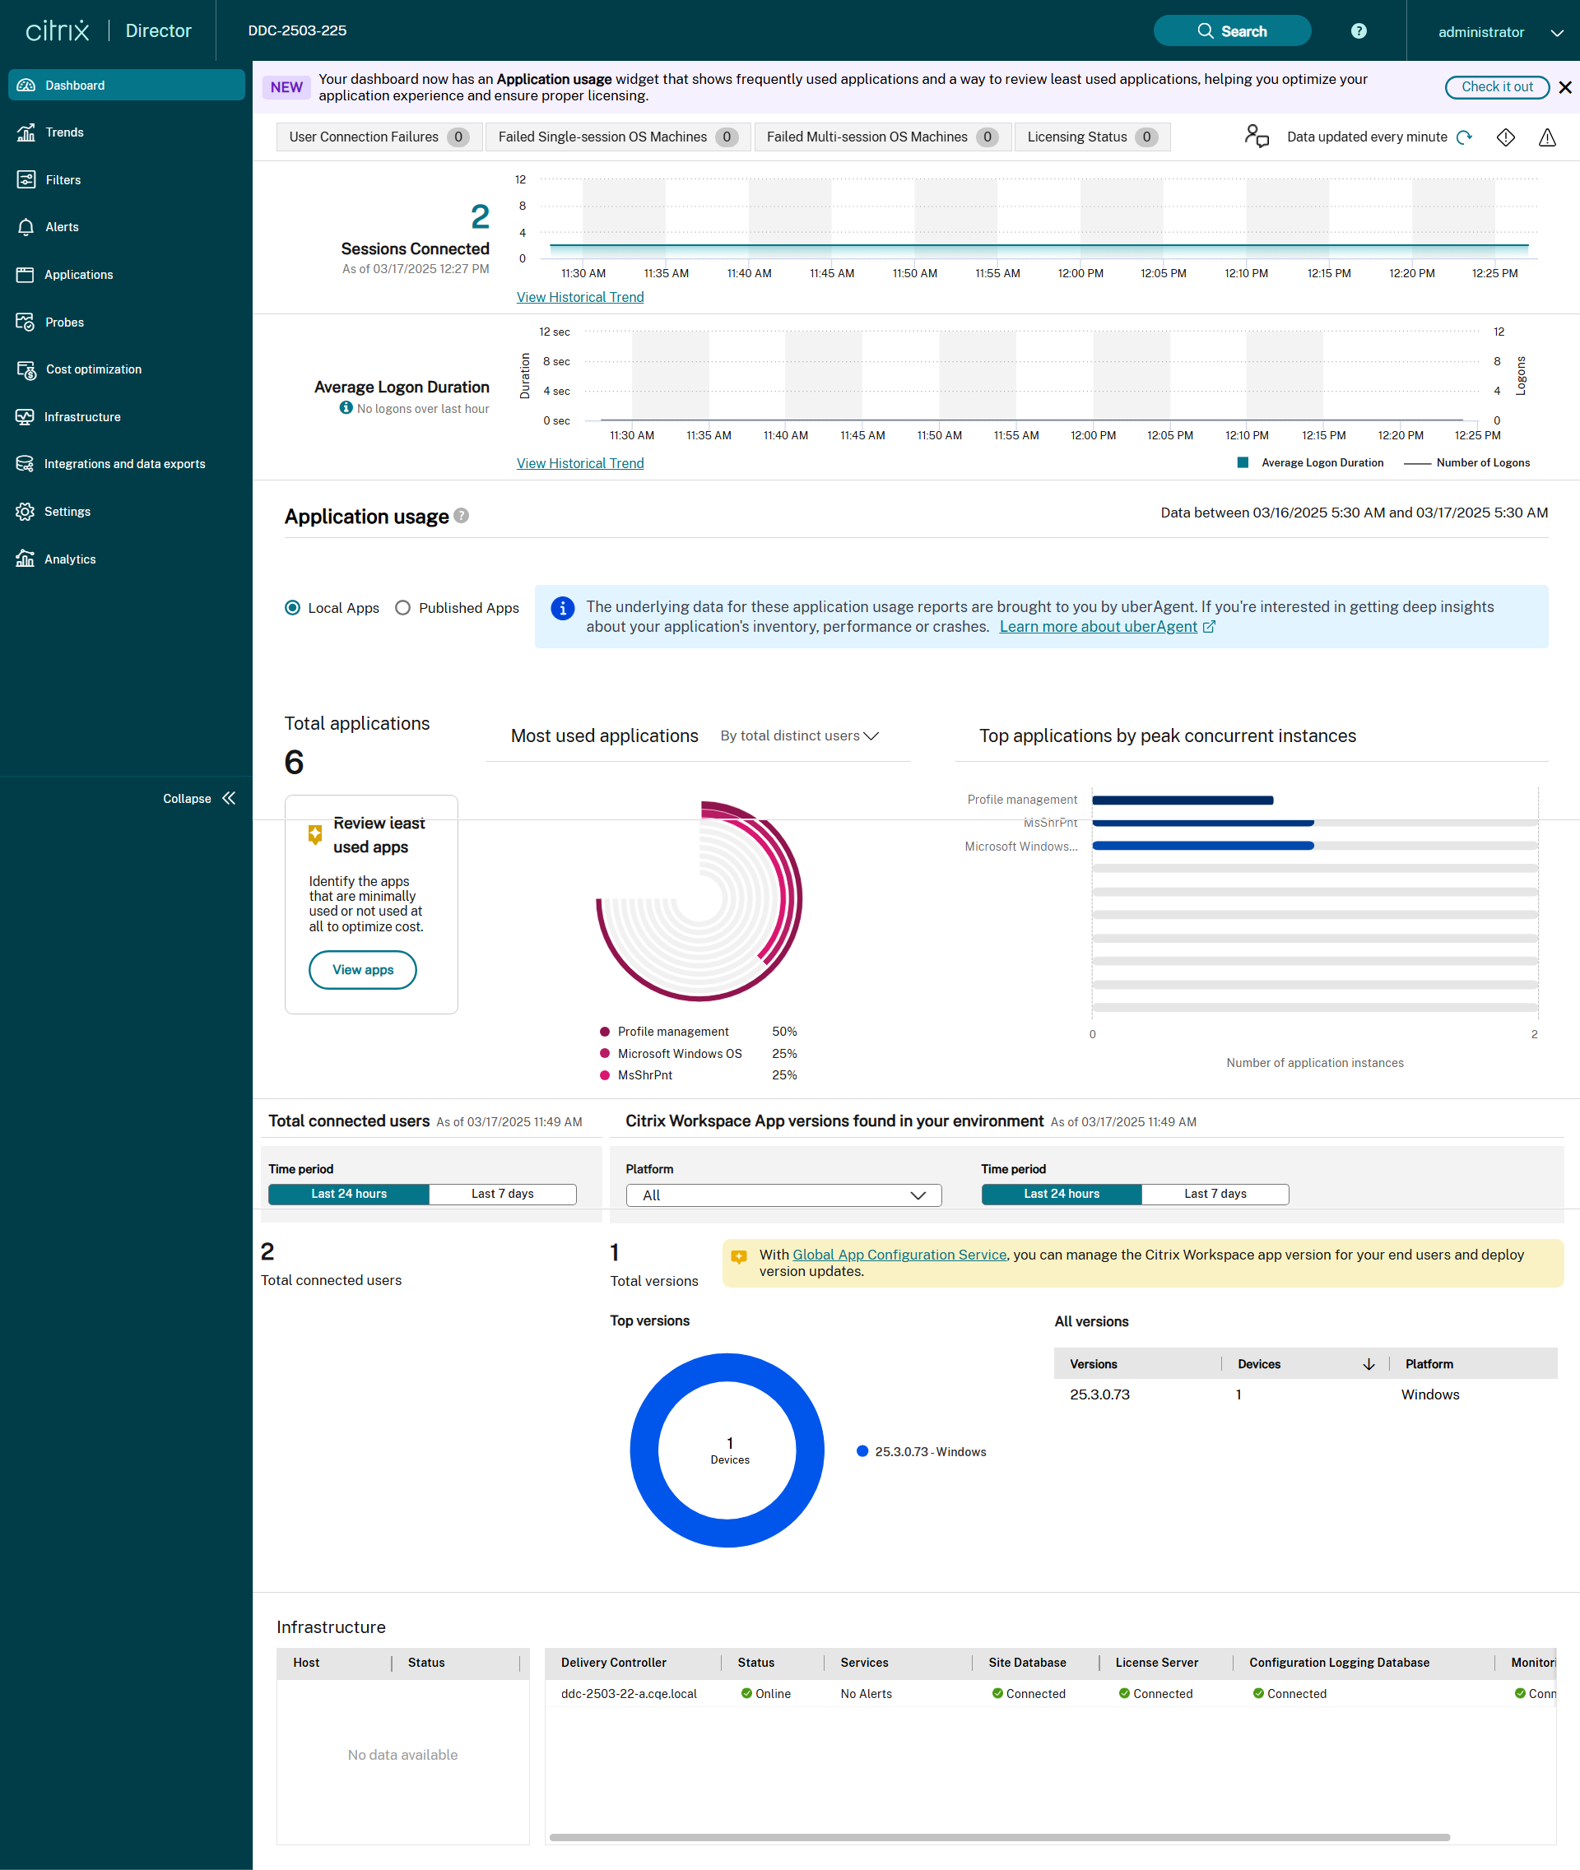Open the user chat feedback icon
This screenshot has width=1580, height=1870.
[x=1256, y=136]
